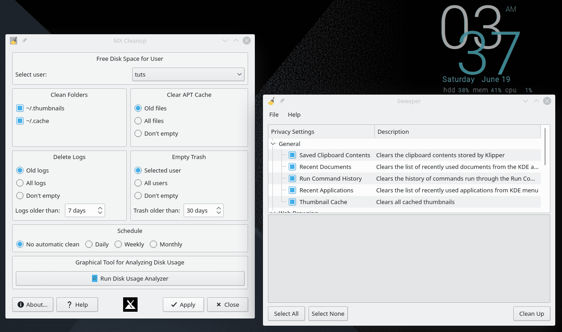
Task: Click the pin icon on Sweeper window
Action: click(x=282, y=101)
